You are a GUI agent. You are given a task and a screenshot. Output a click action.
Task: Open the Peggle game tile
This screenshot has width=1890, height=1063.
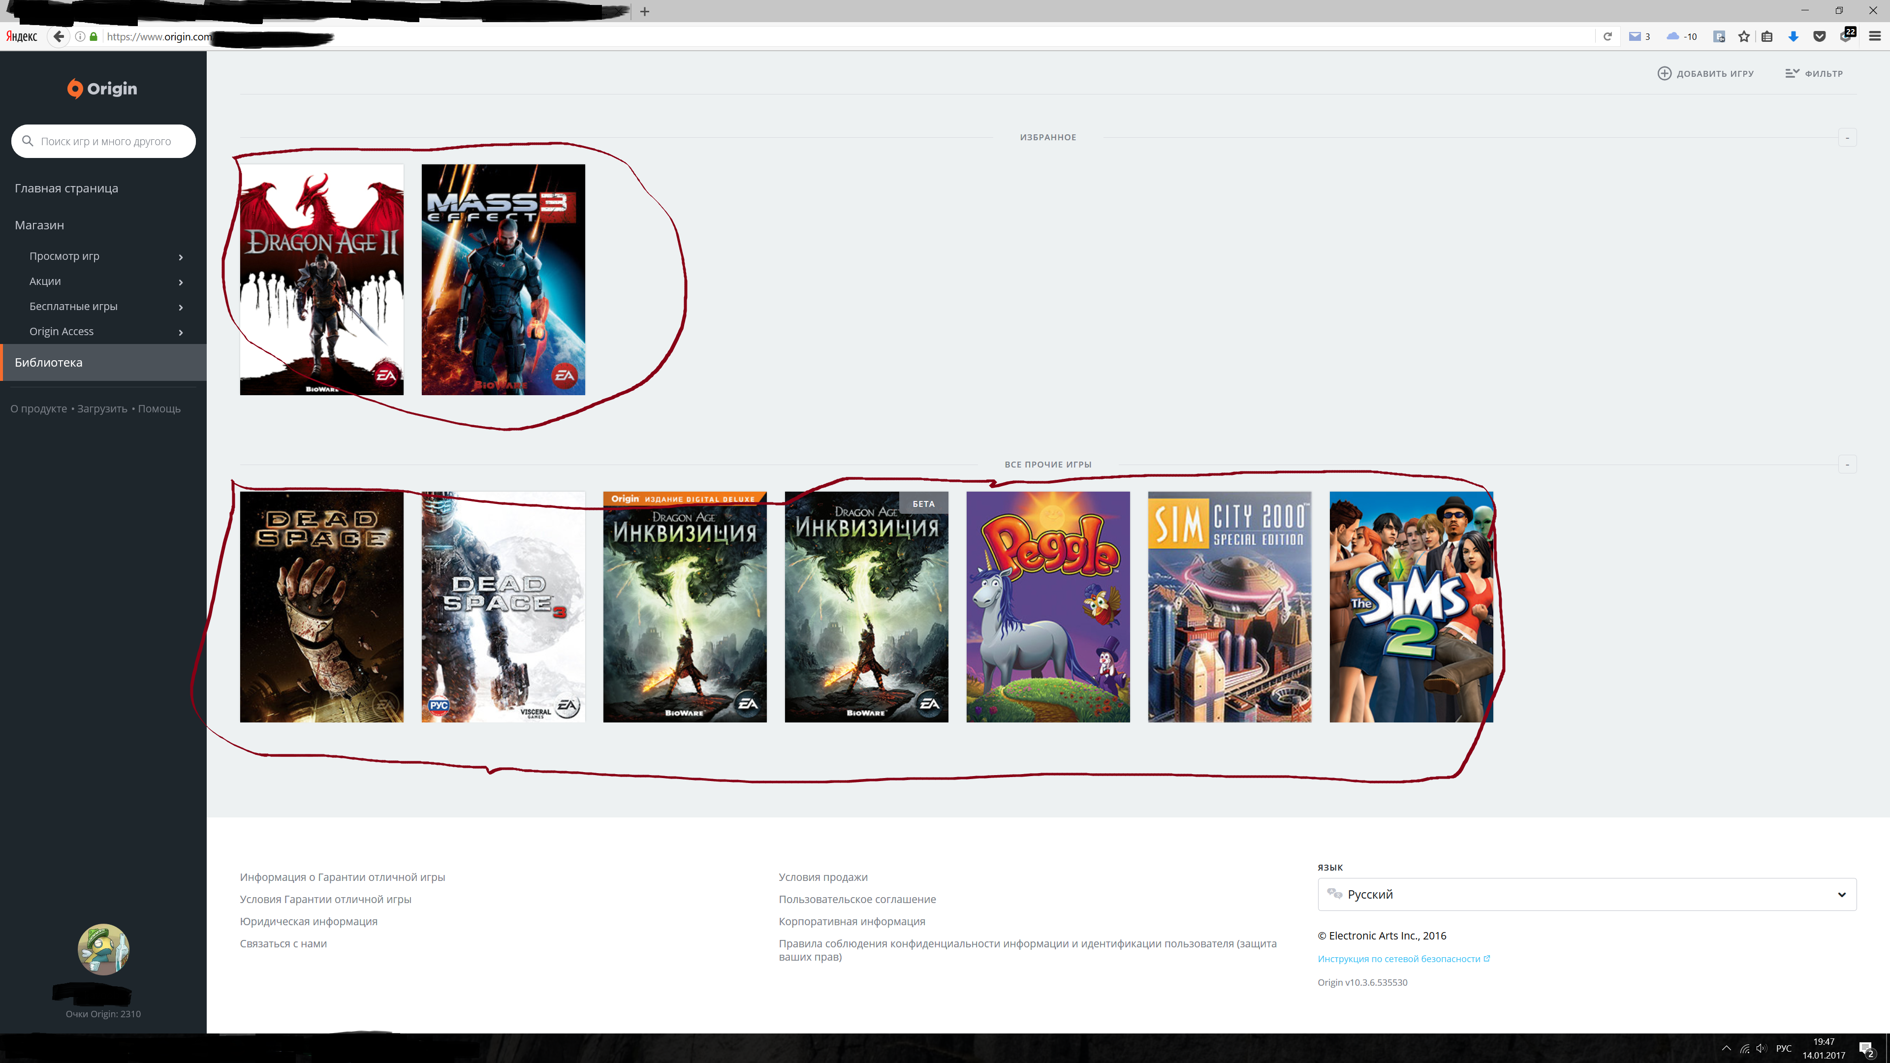click(1048, 607)
